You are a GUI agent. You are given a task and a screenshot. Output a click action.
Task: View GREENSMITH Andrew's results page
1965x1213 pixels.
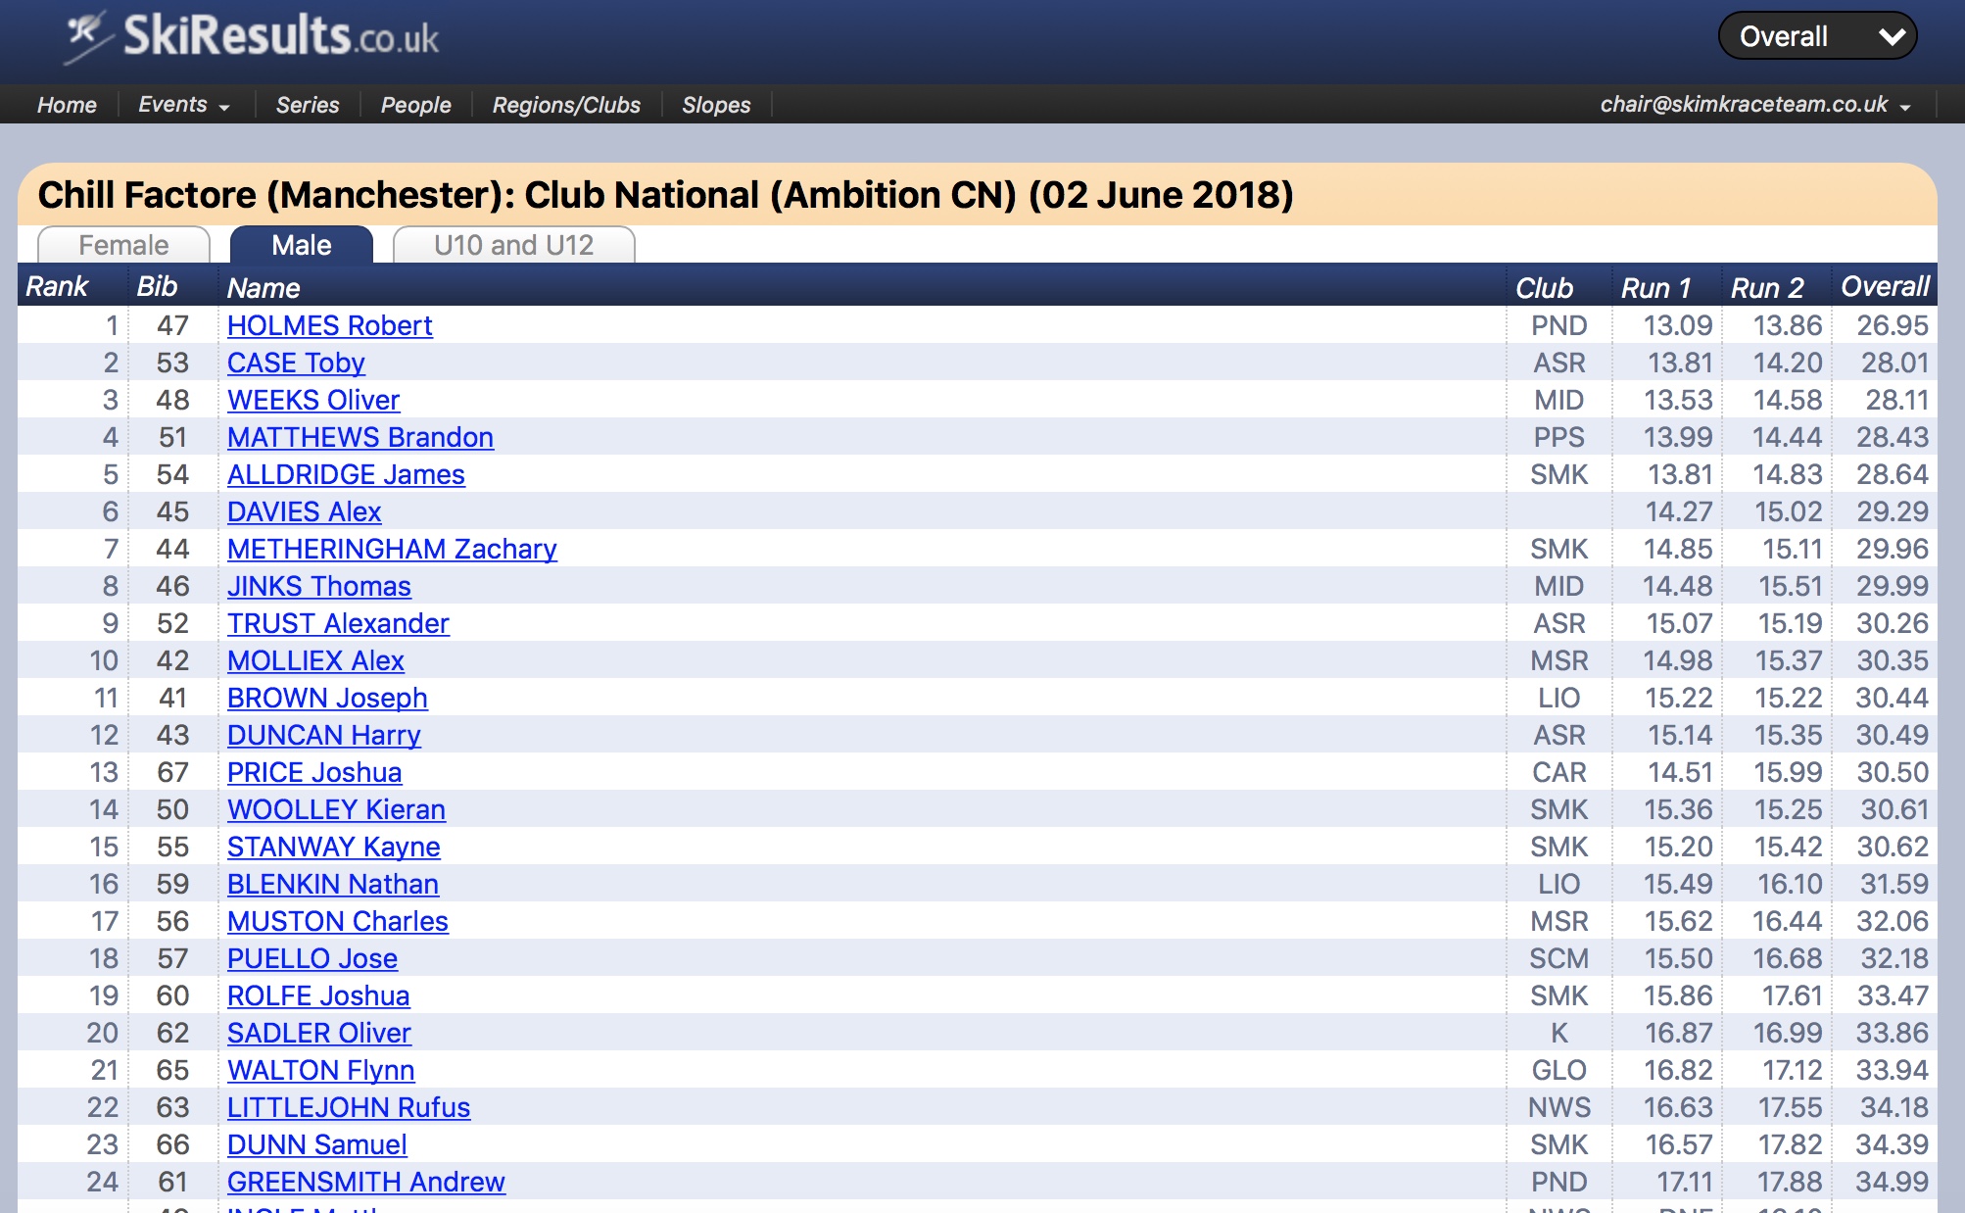tap(365, 1182)
